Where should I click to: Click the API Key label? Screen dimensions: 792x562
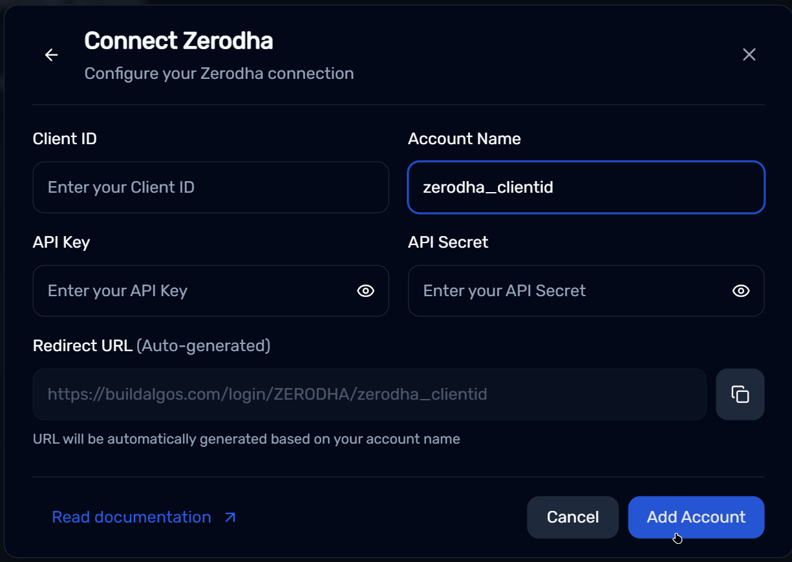pos(61,243)
